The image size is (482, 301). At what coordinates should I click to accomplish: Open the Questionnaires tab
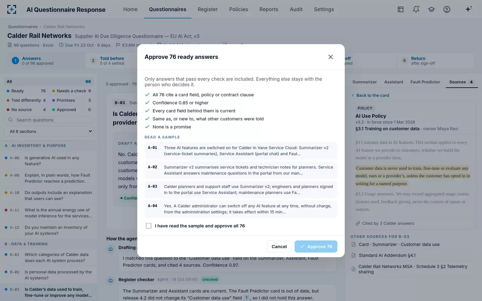pyautogui.click(x=168, y=9)
